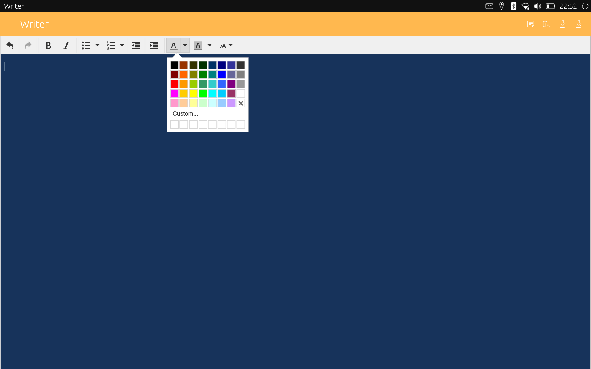Open the hamburger menu
Image resolution: width=591 pixels, height=369 pixels.
[12, 24]
